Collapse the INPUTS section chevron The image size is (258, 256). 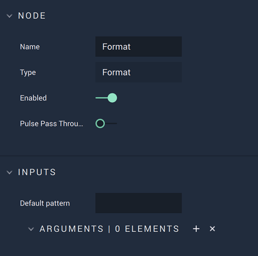[x=9, y=172]
